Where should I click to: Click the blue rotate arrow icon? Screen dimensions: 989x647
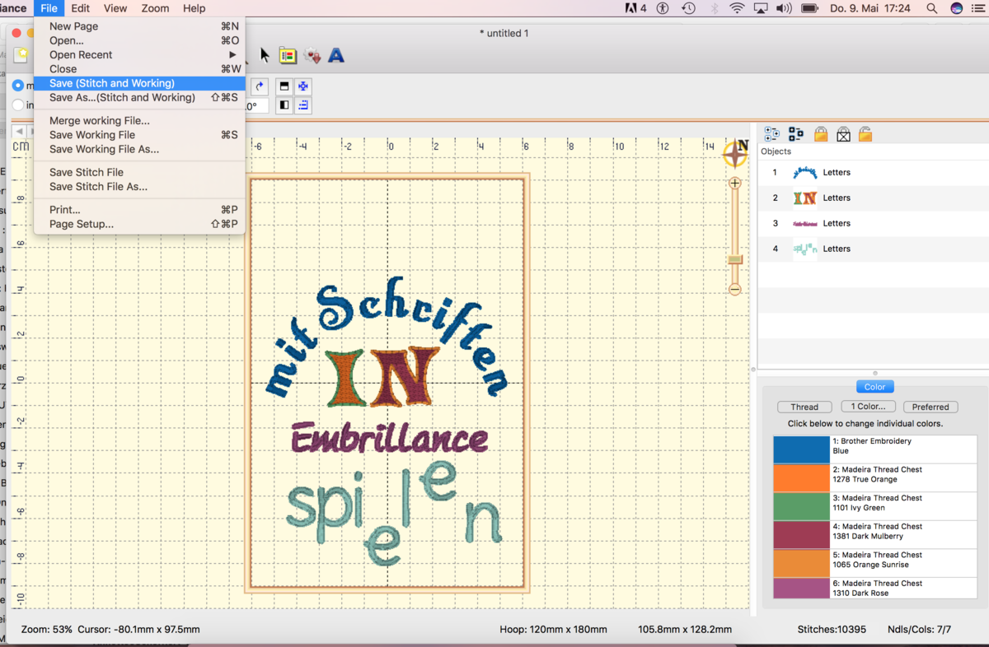tap(260, 86)
